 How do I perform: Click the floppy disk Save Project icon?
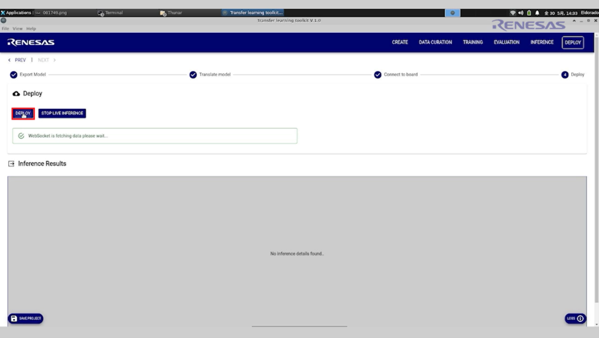point(14,319)
